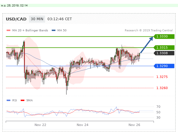Click the Nov 24 date axis label
Viewport: 178px width, 133px height.
point(83,125)
